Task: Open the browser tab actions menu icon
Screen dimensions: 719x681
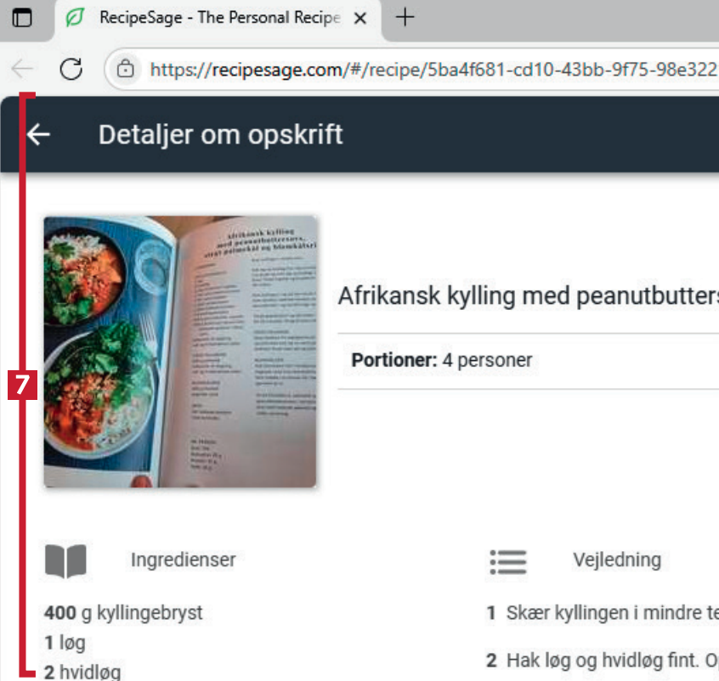Action: pos(22,19)
